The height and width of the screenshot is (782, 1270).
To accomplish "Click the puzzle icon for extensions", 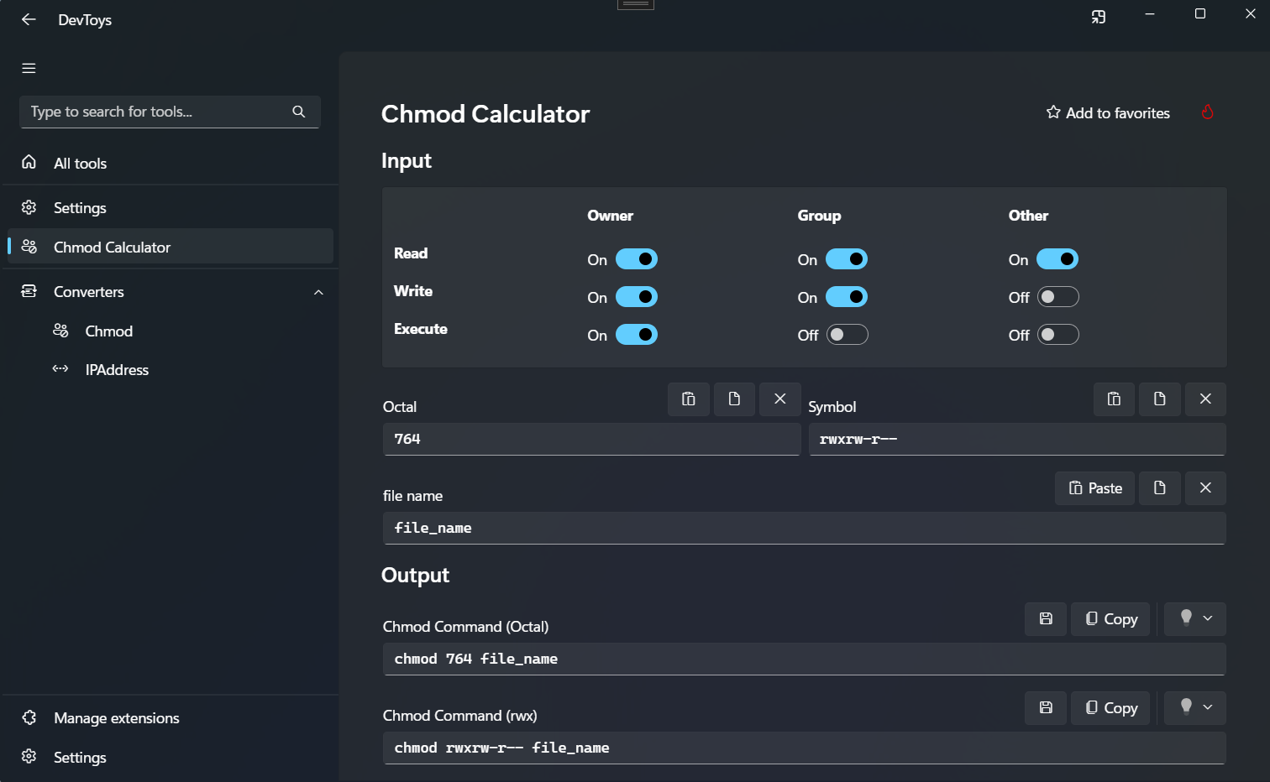I will 29,717.
